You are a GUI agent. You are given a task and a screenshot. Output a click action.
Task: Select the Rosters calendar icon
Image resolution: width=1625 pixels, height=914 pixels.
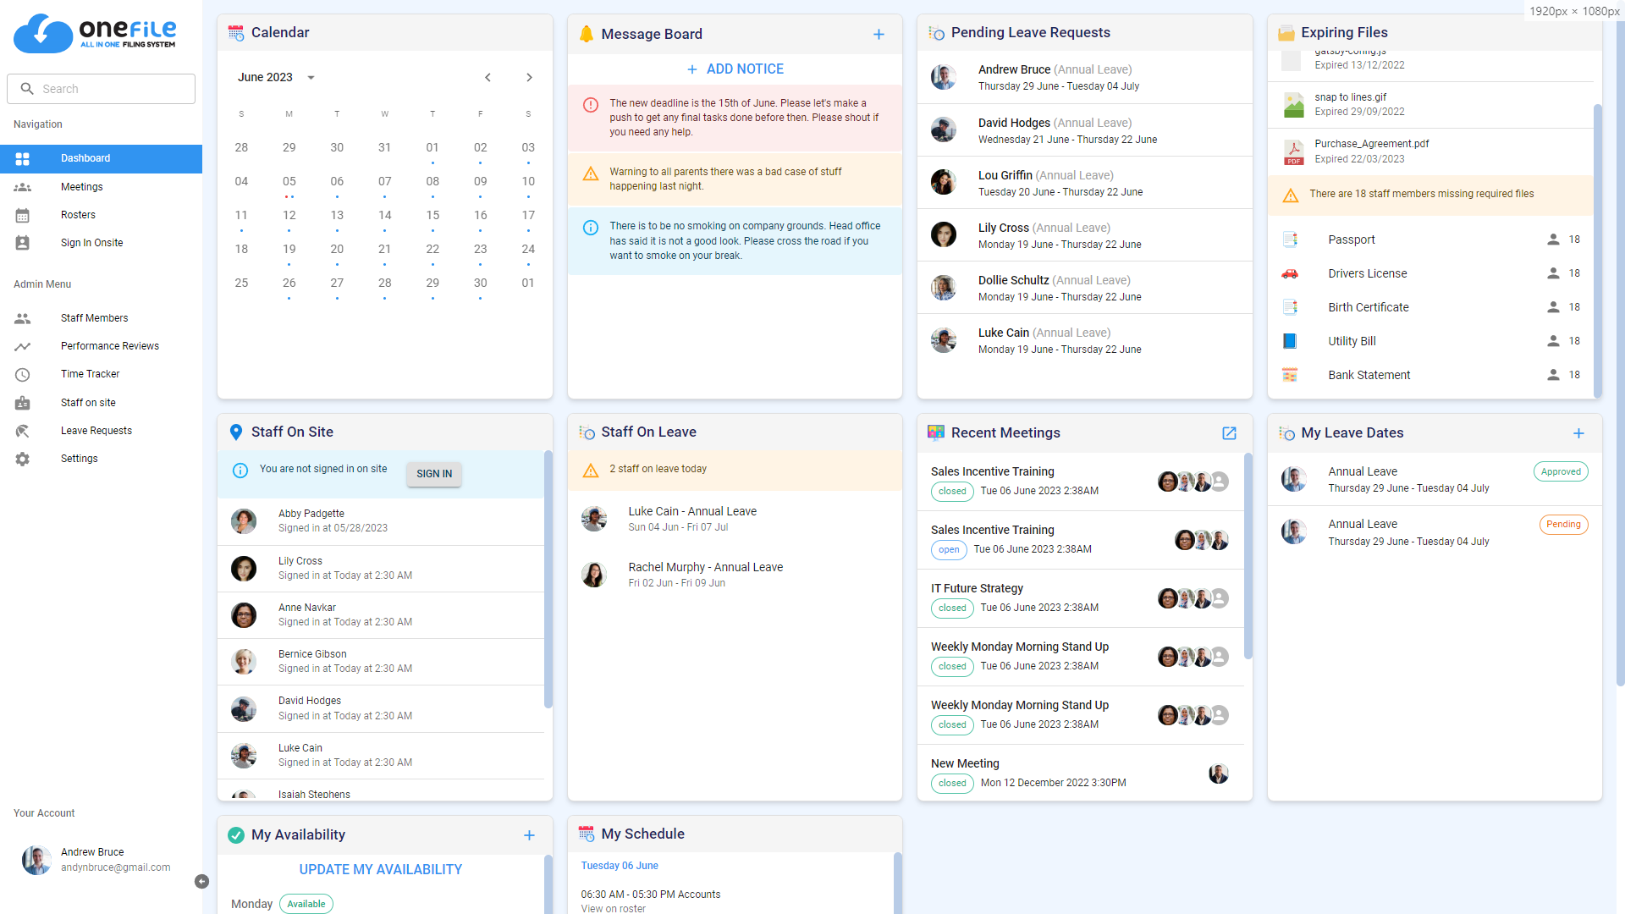[x=22, y=215]
